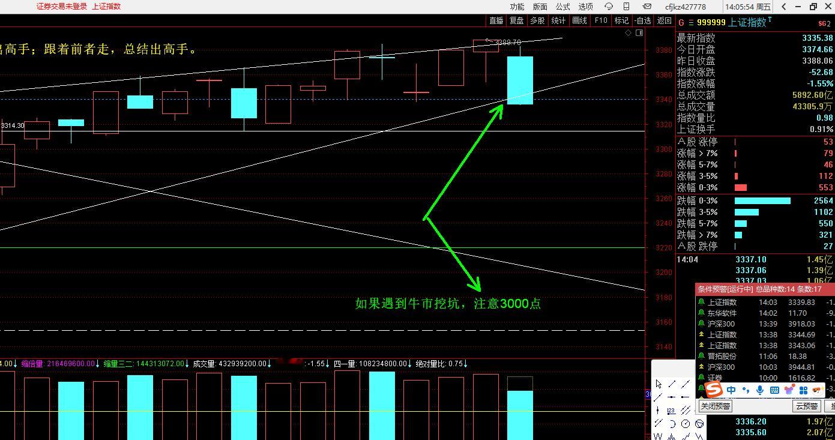Select the horizontal ray drawing tool
Image resolution: width=835 pixels, height=440 pixels.
click(x=685, y=397)
